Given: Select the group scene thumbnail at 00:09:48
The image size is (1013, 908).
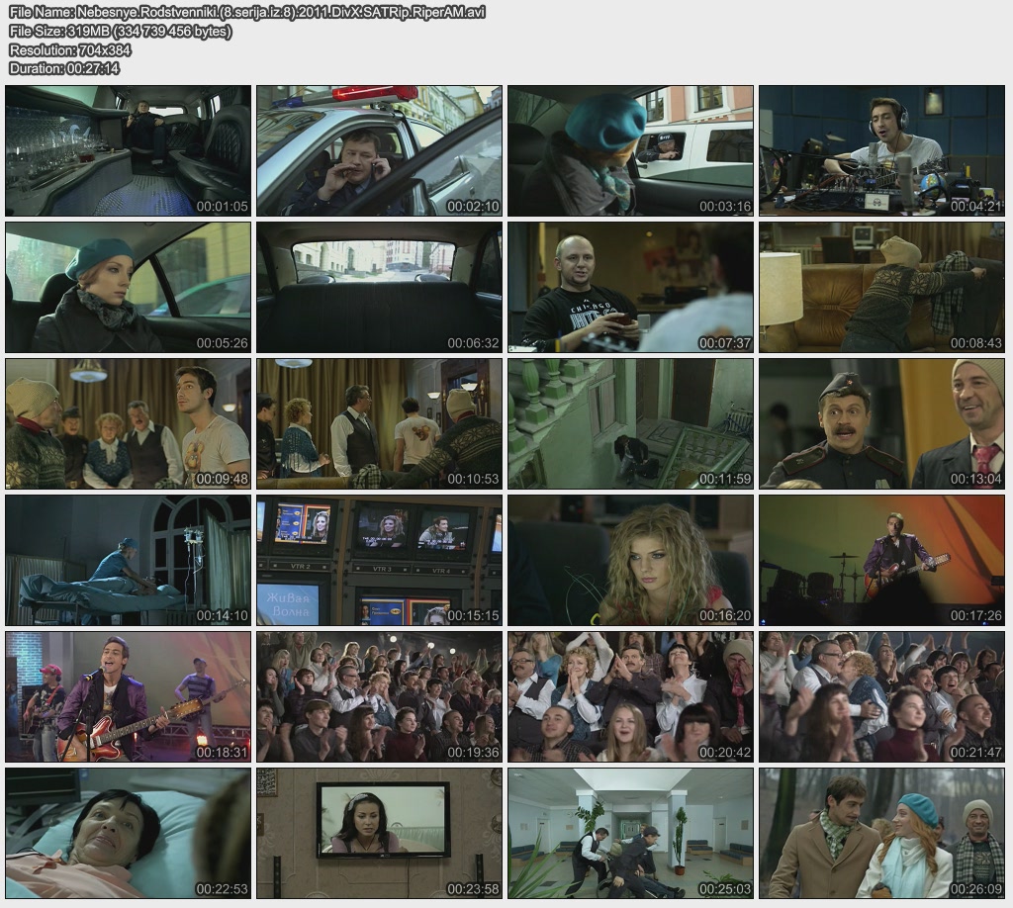Looking at the screenshot, I should tap(129, 423).
